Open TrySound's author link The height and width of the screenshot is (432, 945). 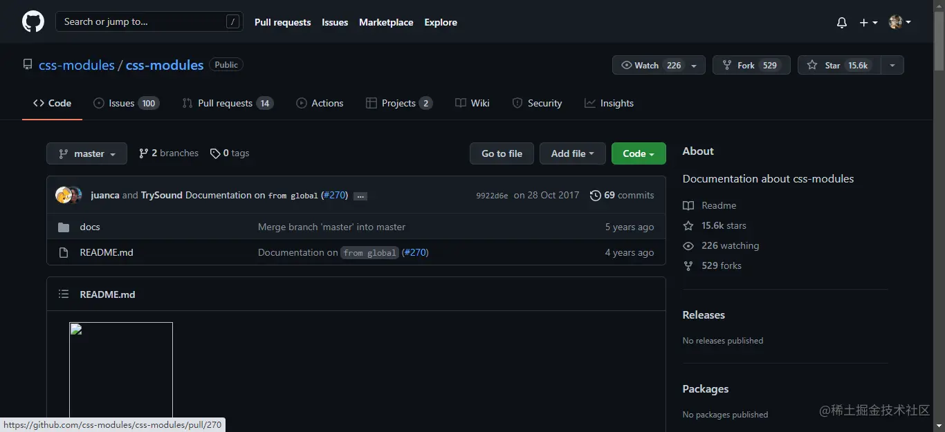point(162,195)
